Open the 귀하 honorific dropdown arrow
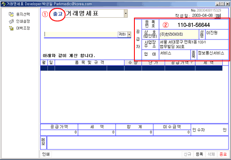 click(x=129, y=34)
